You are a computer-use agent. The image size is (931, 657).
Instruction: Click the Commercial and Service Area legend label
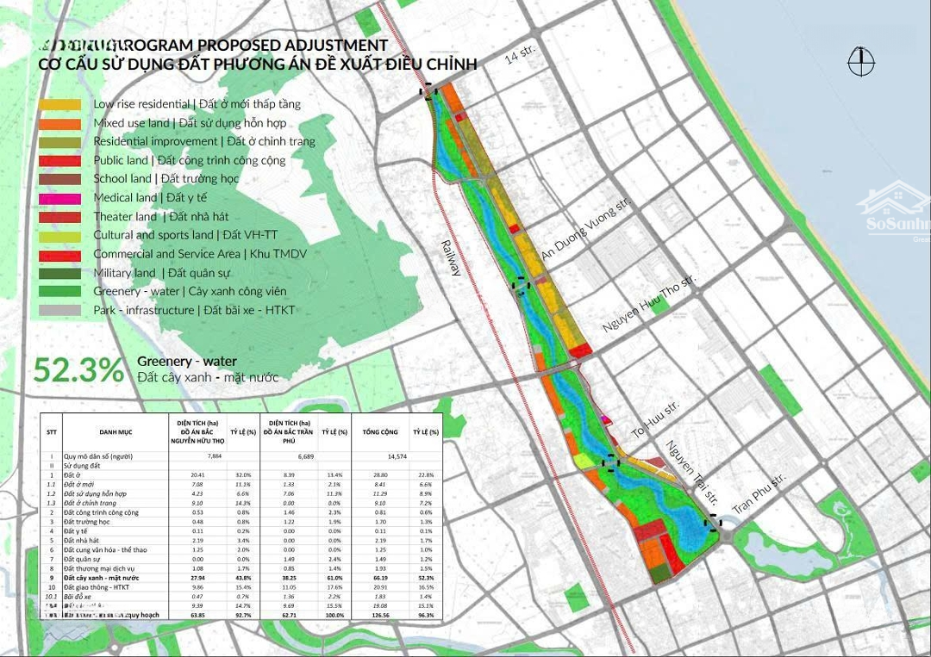point(200,254)
